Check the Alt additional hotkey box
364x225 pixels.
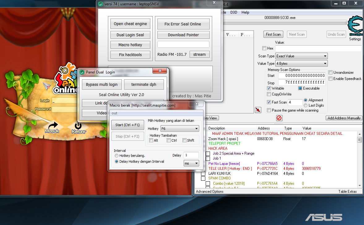click(151, 140)
